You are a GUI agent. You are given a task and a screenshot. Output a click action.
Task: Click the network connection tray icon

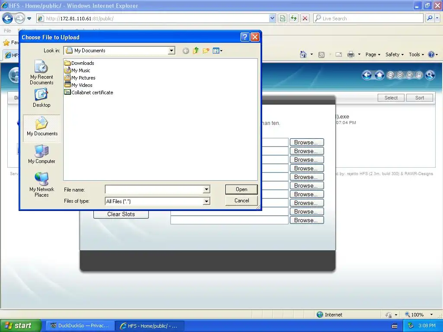coord(411,326)
